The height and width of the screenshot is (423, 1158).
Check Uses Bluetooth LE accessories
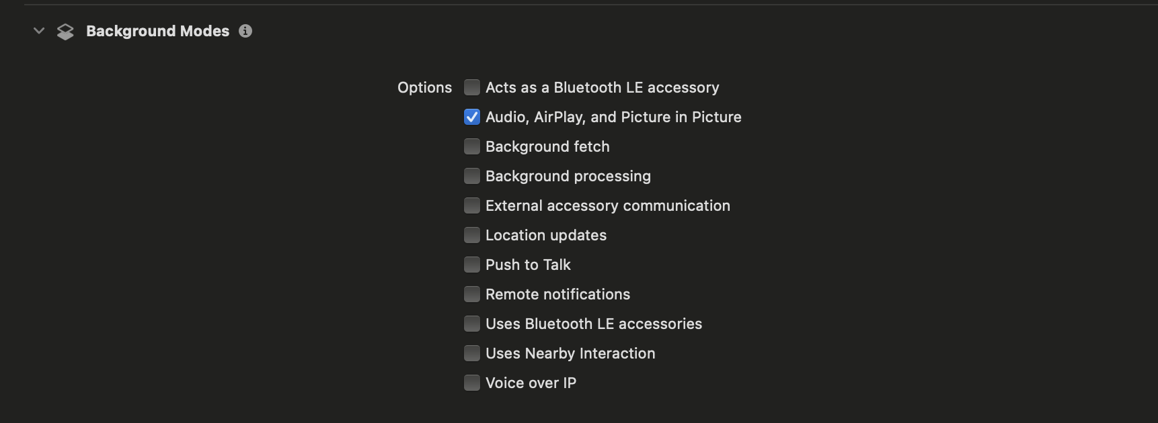pos(472,324)
